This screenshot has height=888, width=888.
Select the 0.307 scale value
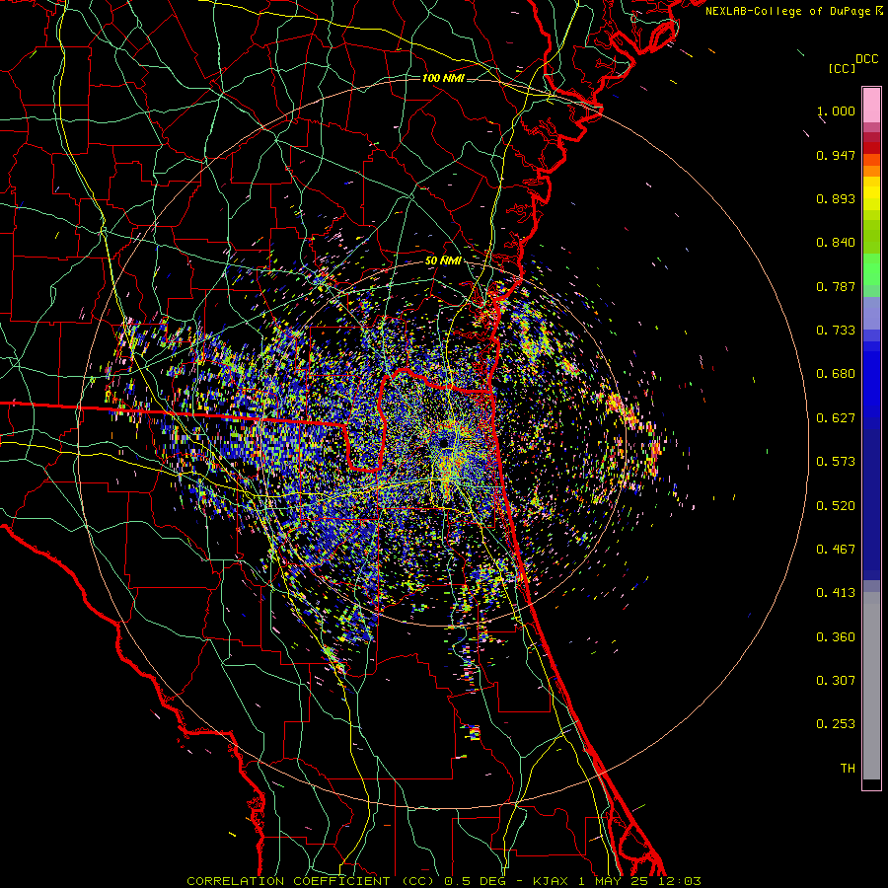[836, 681]
